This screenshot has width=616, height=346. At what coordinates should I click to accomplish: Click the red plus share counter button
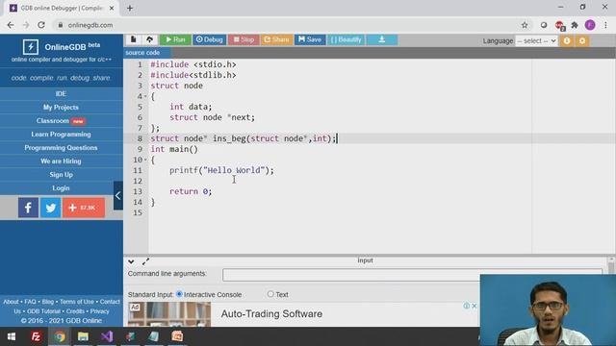(x=84, y=208)
